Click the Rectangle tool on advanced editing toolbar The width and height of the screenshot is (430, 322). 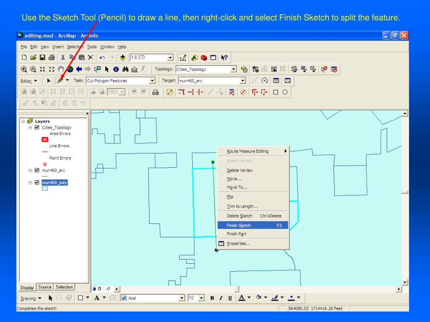click(275, 92)
